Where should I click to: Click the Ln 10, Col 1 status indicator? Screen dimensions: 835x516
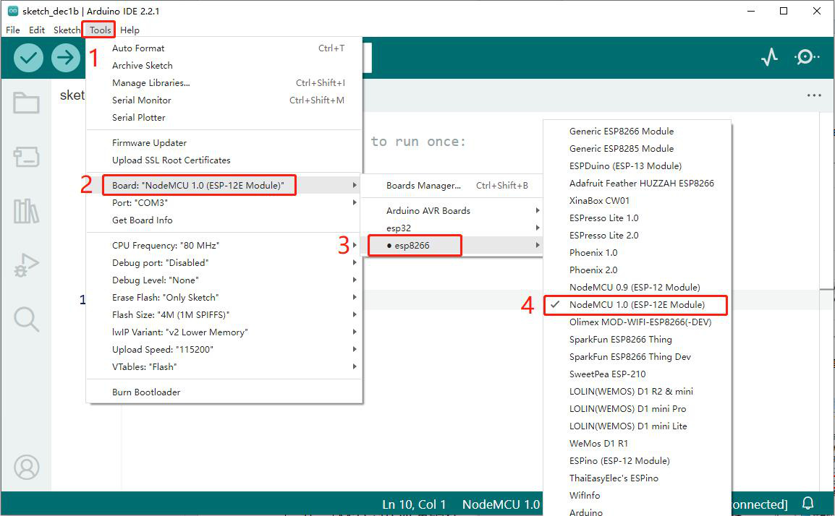[x=414, y=504]
